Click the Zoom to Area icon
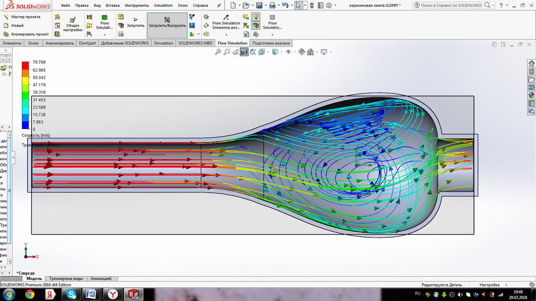 tap(226, 52)
